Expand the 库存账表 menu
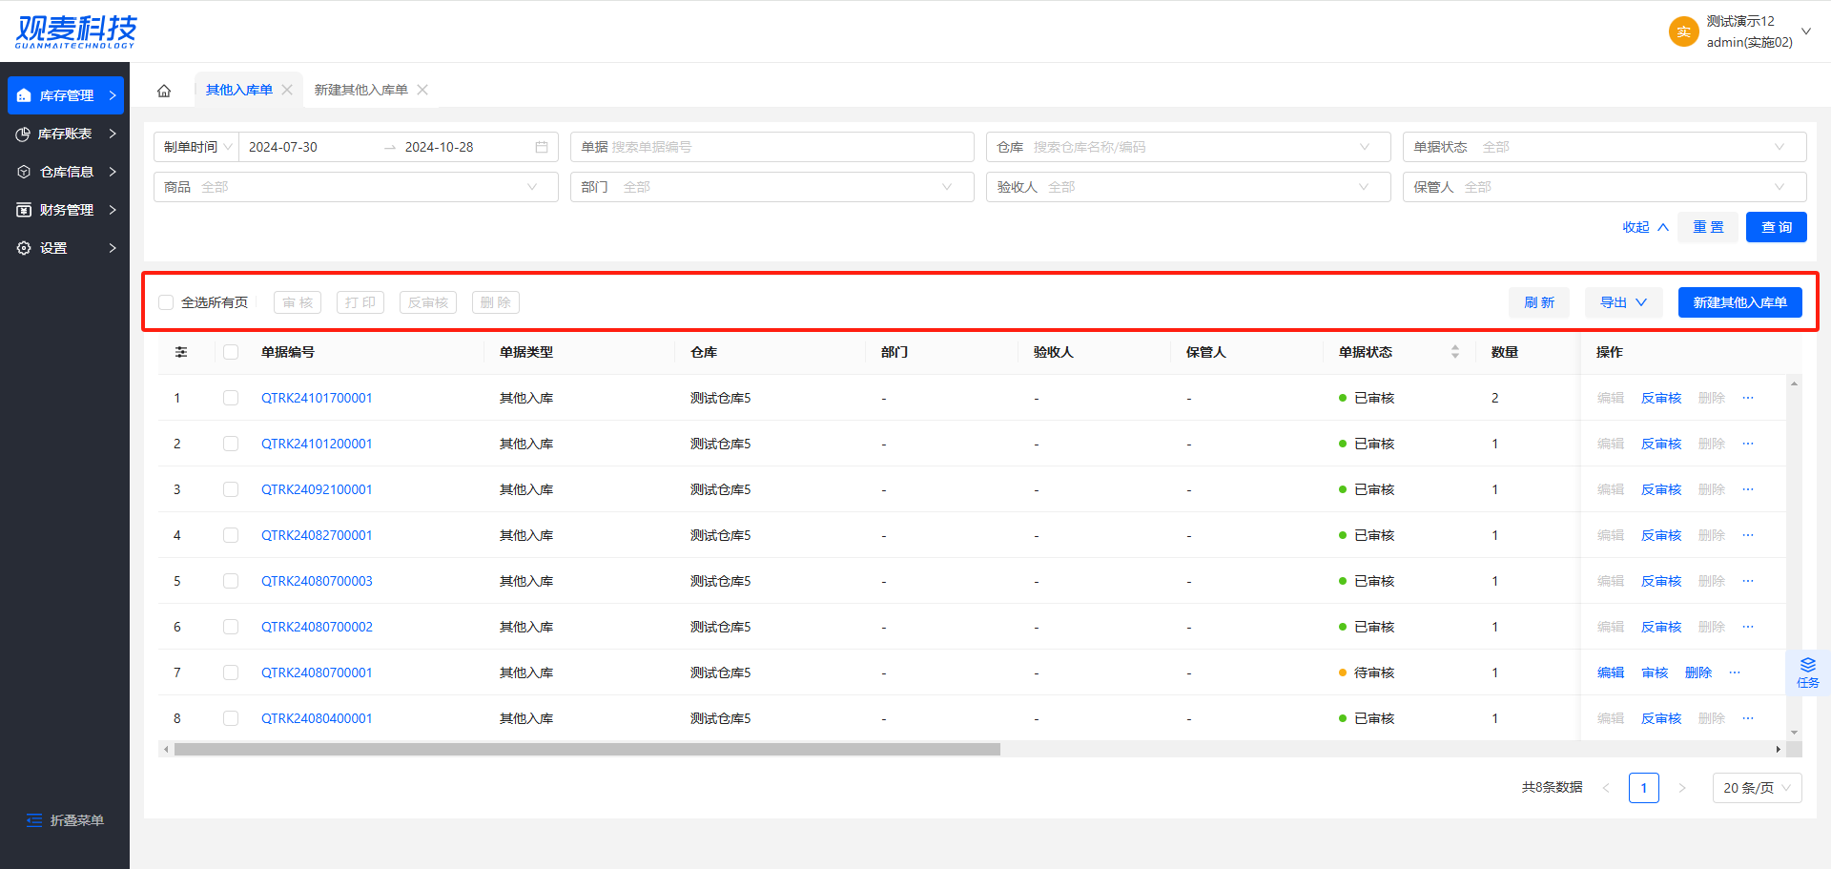 66,134
